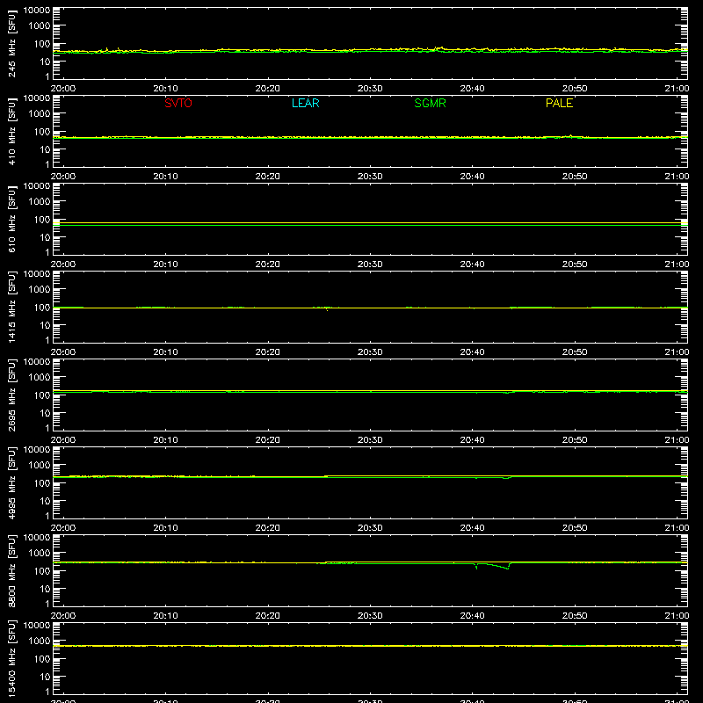Click the red SVTO legend label
This screenshot has height=703, width=703.
pyautogui.click(x=178, y=103)
